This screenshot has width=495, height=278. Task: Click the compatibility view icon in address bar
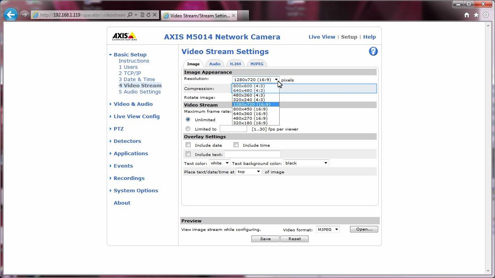click(142, 15)
